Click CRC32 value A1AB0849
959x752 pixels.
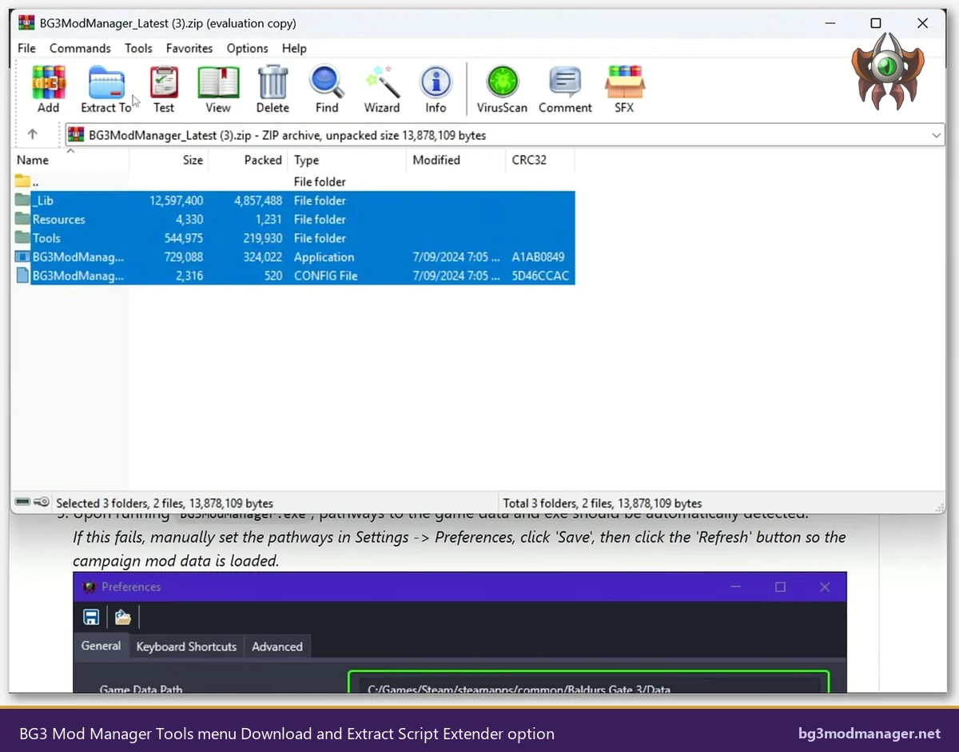point(538,257)
